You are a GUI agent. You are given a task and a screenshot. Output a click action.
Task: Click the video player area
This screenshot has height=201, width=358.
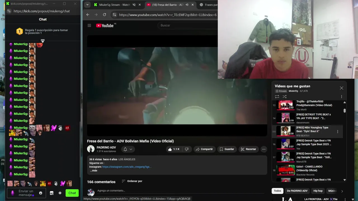[177, 85]
